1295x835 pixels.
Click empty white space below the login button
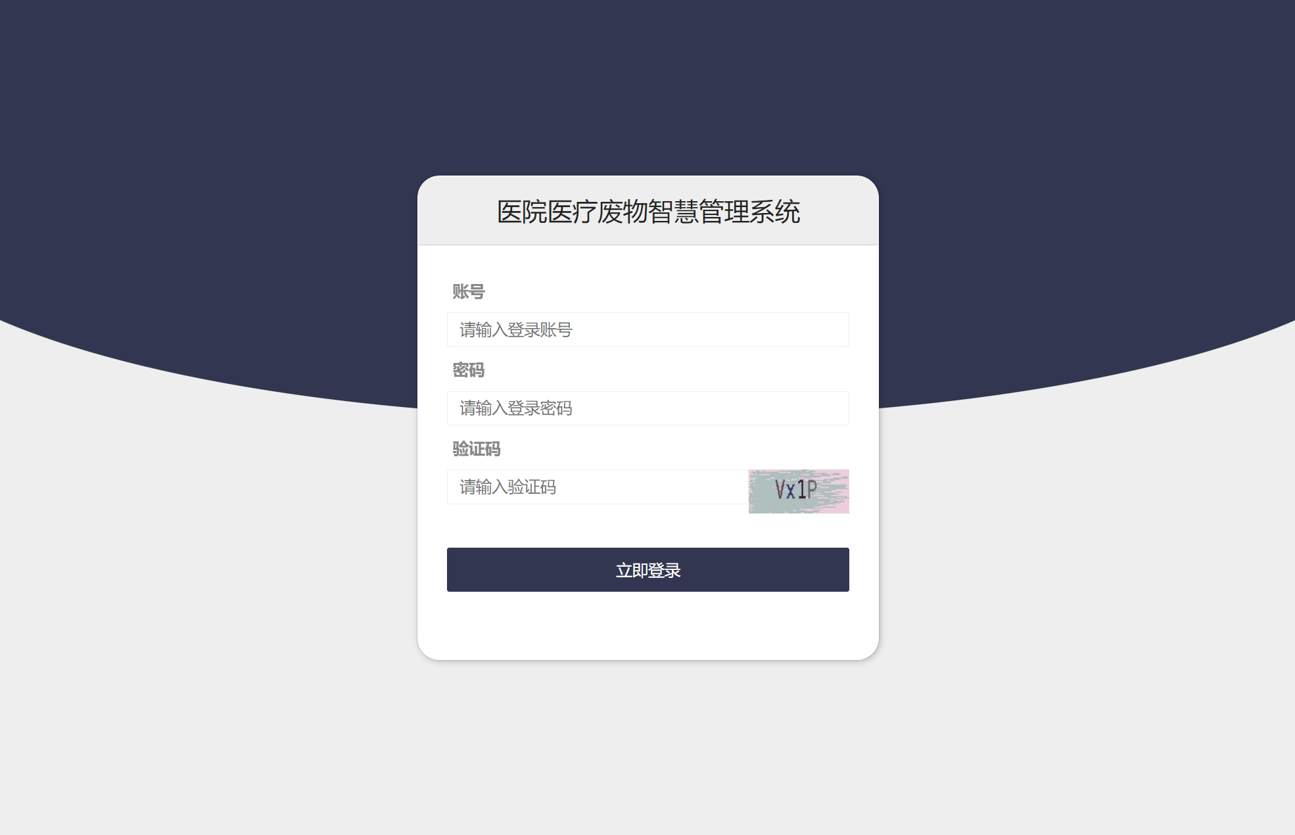coord(647,625)
